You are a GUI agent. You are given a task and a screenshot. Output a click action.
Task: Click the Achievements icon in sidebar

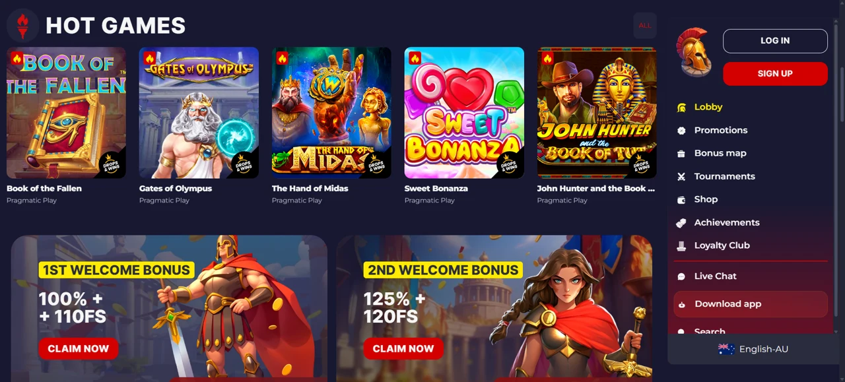tap(681, 223)
